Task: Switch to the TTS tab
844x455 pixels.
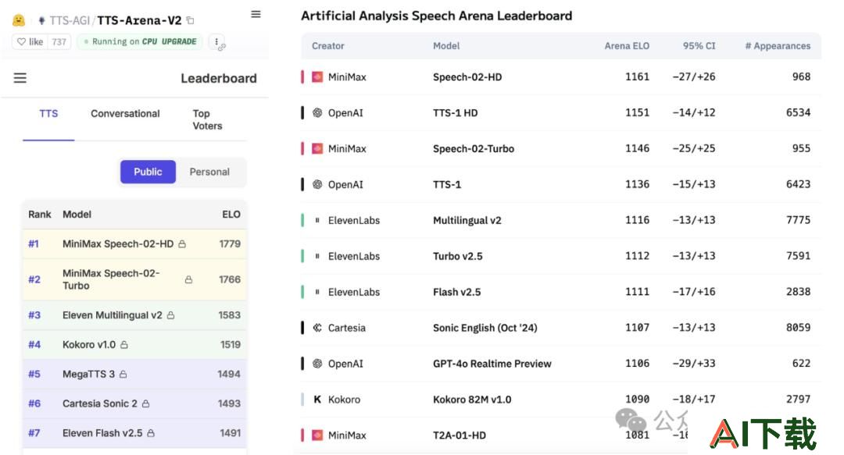Action: [48, 113]
